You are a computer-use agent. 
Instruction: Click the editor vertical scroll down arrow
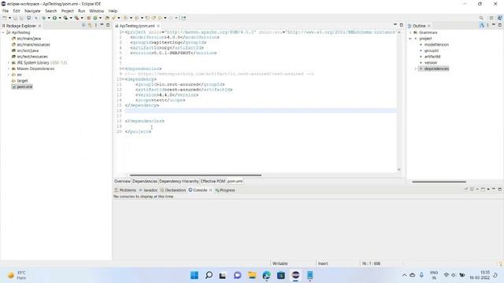tap(399, 170)
